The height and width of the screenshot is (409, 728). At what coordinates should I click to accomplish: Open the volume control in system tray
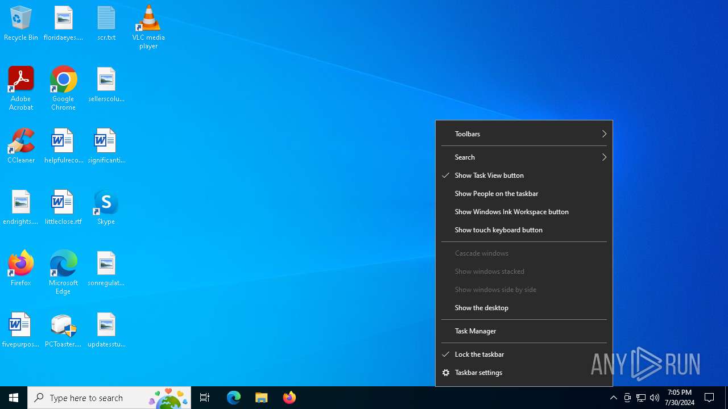coord(655,398)
